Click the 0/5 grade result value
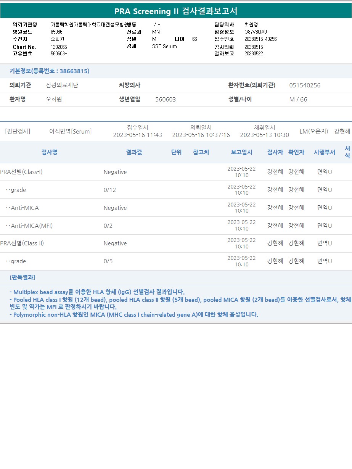352x469 pixels. tap(108, 261)
